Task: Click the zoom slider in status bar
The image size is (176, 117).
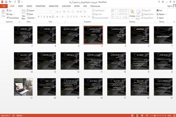Action: [x=155, y=116]
